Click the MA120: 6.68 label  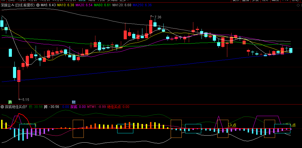(x=122, y=5)
